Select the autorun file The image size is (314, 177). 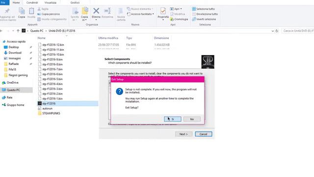click(48, 109)
